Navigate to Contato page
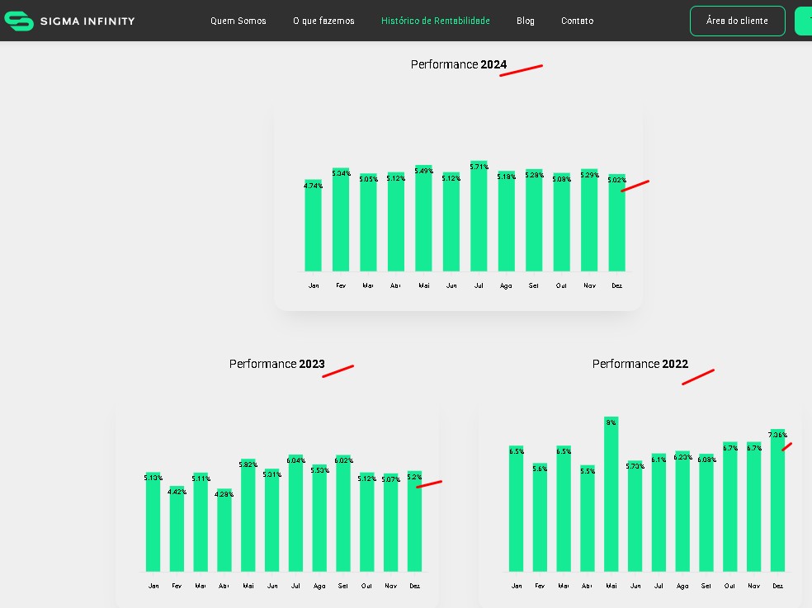This screenshot has height=608, width=812. [x=577, y=21]
